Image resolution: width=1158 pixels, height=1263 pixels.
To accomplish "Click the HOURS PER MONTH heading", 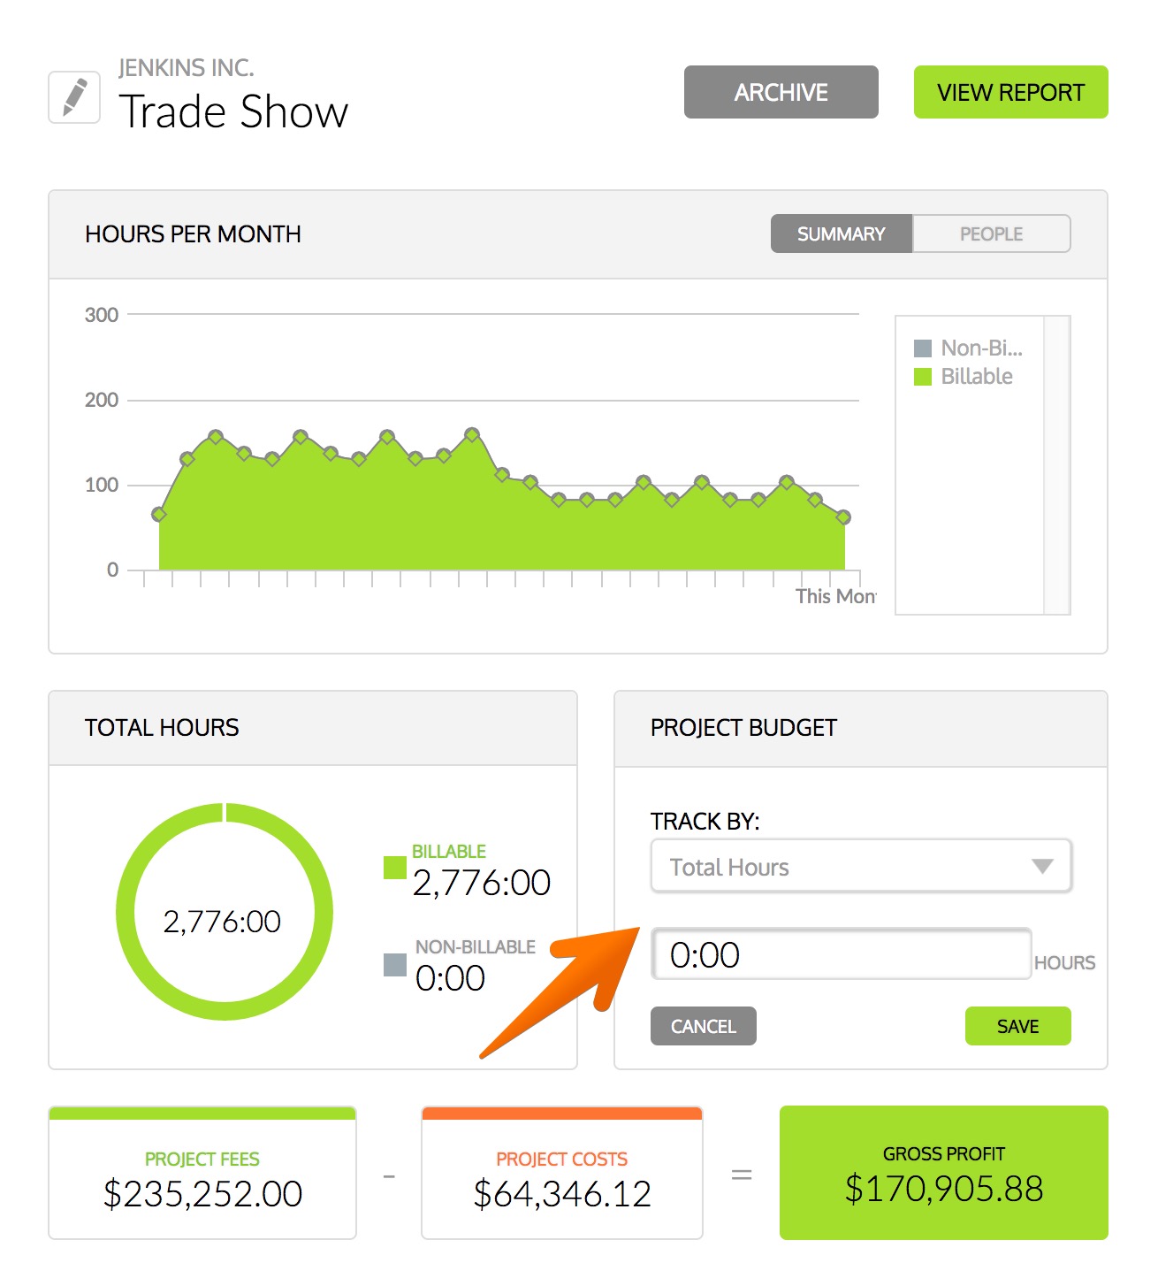I will click(x=193, y=234).
